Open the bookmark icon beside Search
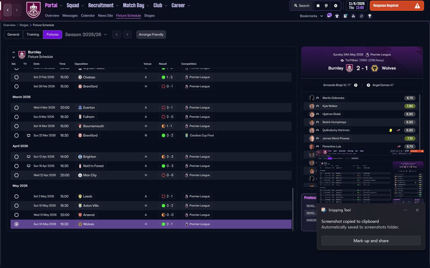Viewport: 430px width, 268px height. point(318,6)
